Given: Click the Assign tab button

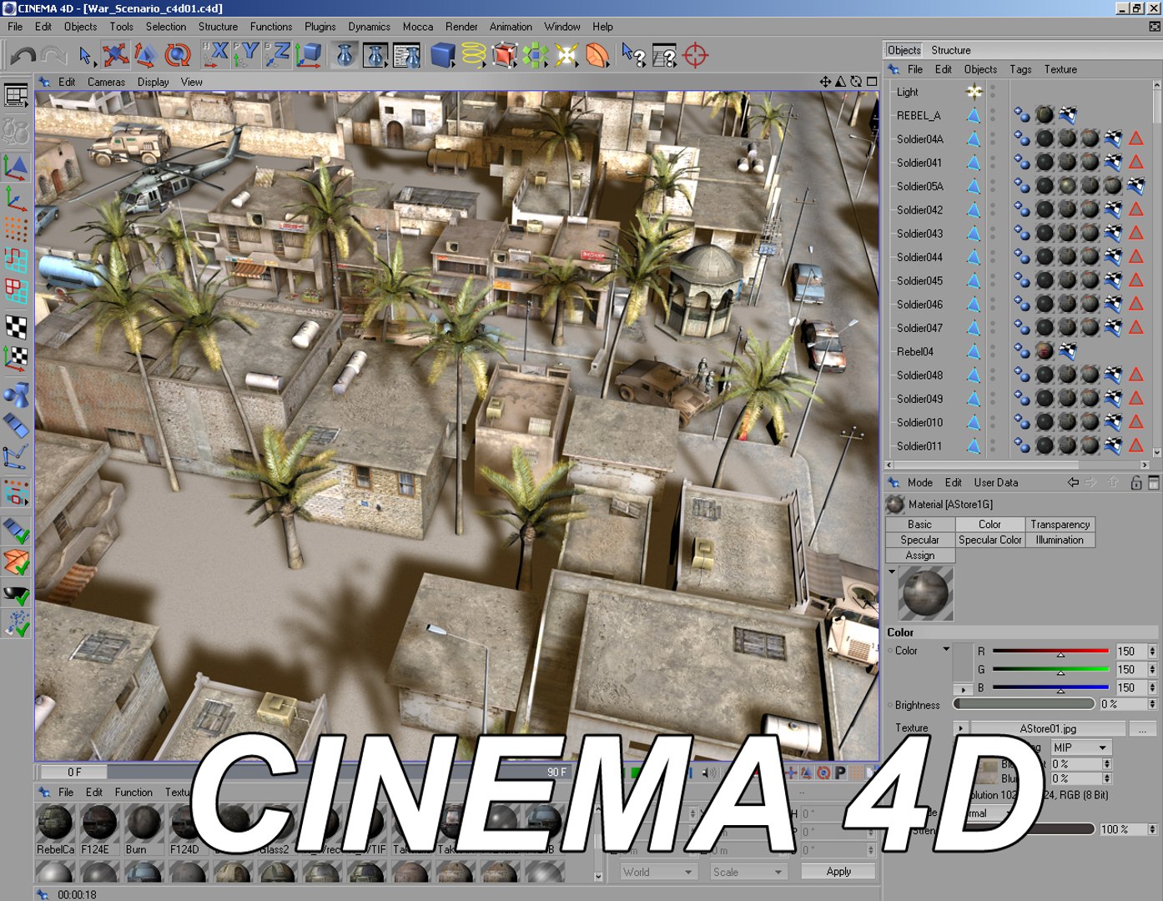Looking at the screenshot, I should (x=919, y=556).
